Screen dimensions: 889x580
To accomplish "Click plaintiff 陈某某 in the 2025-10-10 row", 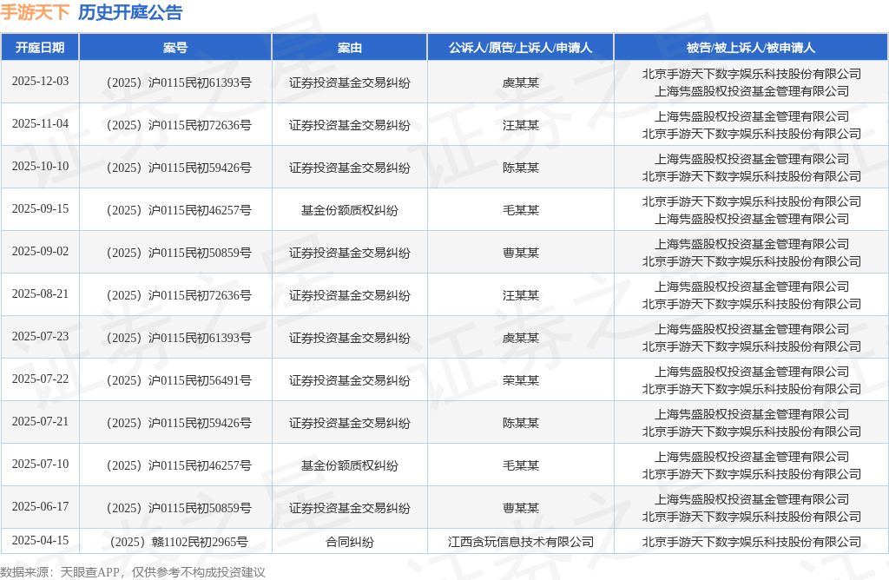I will pos(521,168).
